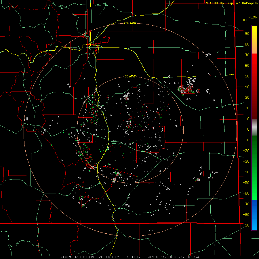This screenshot has height=259, width=259.
Task: Click the STORM RELATIVE VELOCITY caption text
Action: point(89,257)
